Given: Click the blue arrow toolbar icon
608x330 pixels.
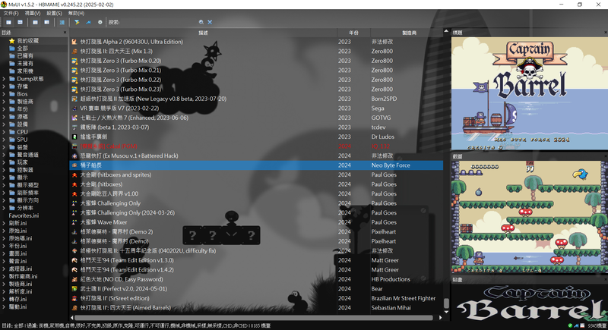Looking at the screenshot, I should point(88,23).
